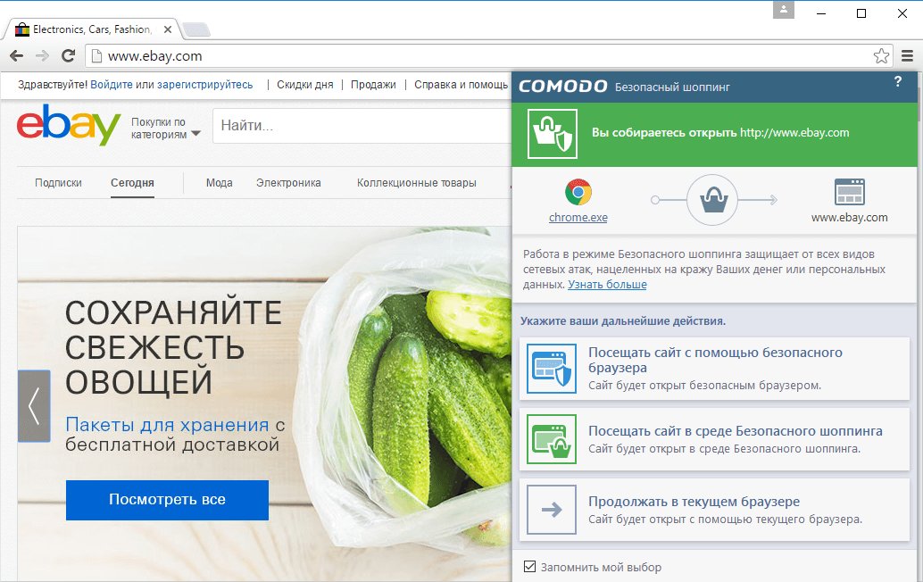
Task: Open the Узнать больше link
Action: pos(607,284)
